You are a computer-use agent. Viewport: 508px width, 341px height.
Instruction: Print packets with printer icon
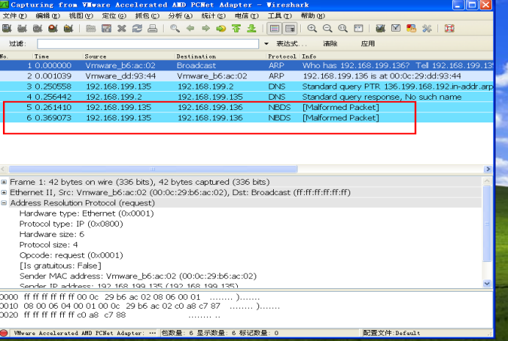coord(152,29)
